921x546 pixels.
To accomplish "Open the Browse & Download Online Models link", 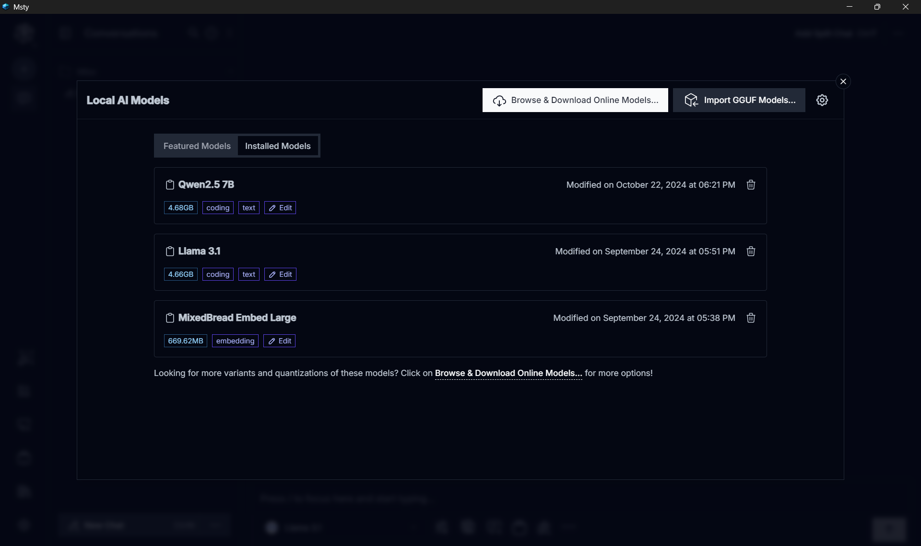I will (508, 374).
